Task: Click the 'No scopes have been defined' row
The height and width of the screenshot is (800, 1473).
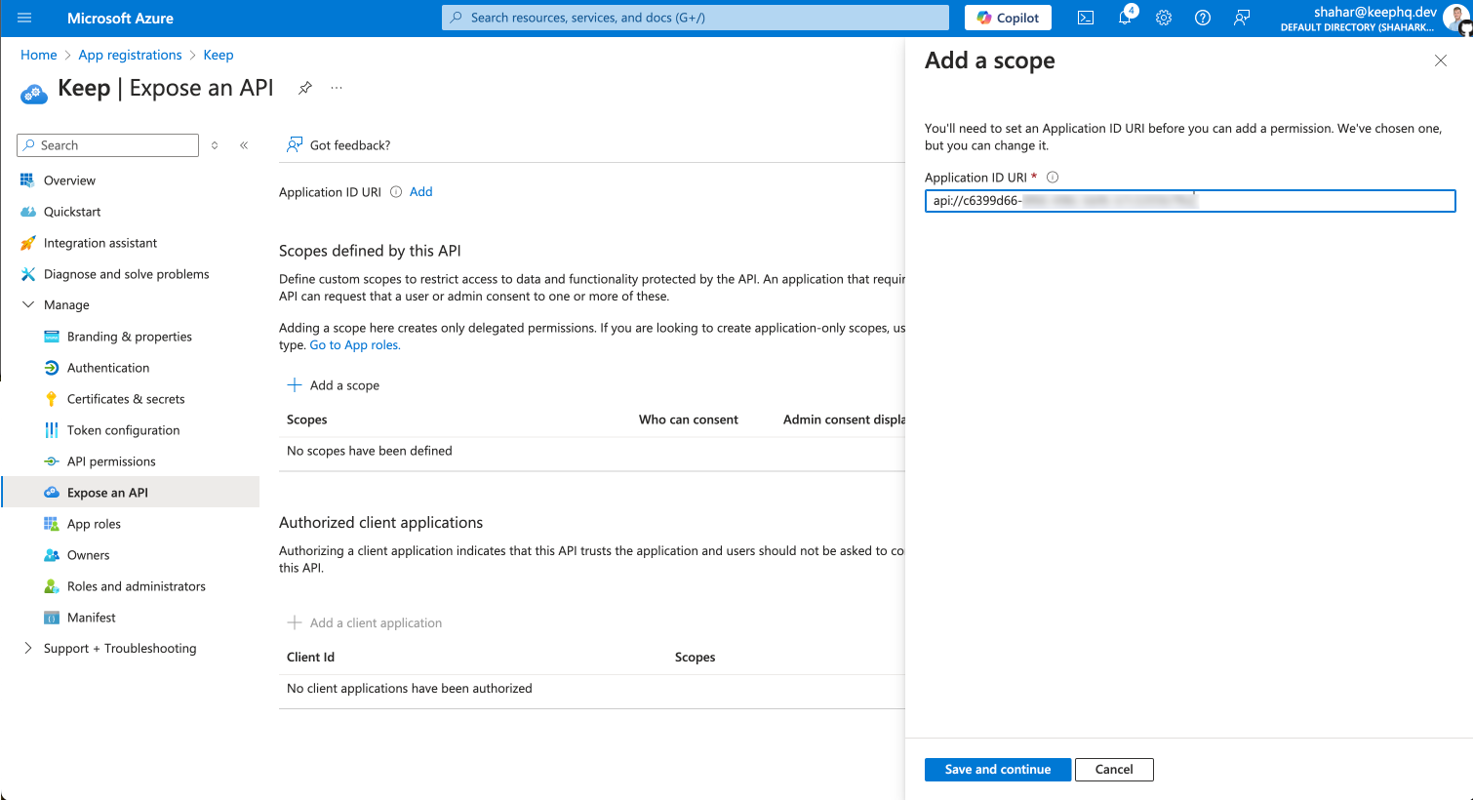Action: point(592,451)
